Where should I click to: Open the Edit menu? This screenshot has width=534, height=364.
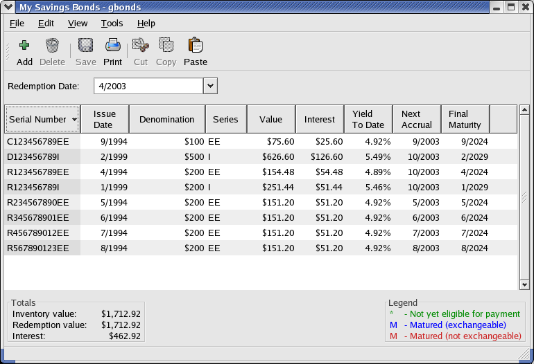pos(46,24)
